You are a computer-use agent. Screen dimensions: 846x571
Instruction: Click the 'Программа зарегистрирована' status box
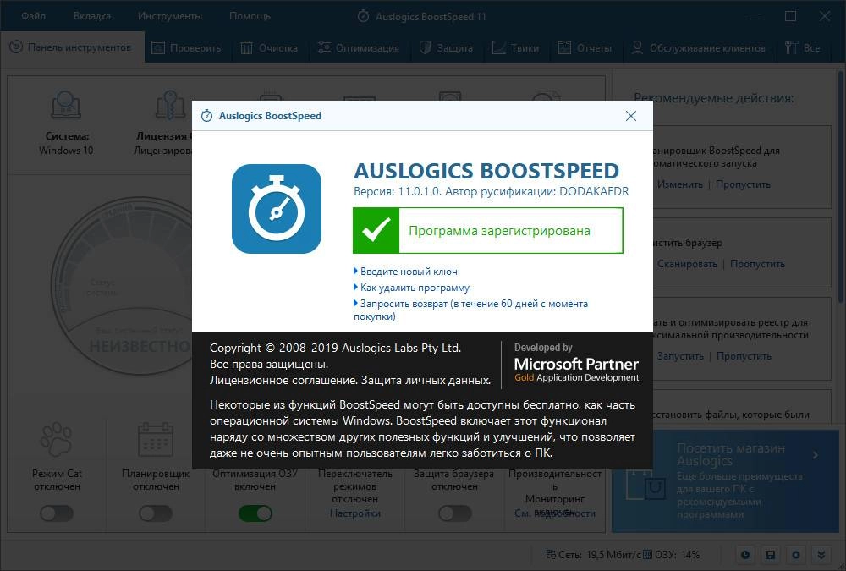488,230
